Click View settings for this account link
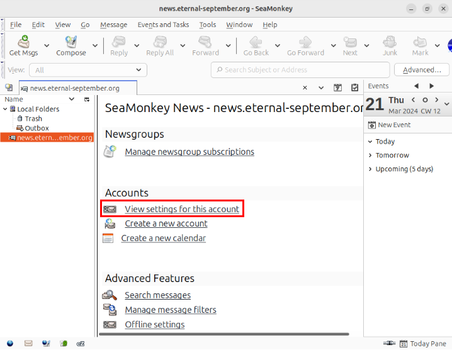452x350 pixels. [182, 209]
